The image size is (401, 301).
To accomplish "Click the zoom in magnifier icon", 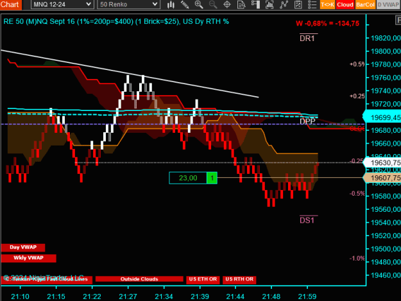I will pyautogui.click(x=199, y=4).
